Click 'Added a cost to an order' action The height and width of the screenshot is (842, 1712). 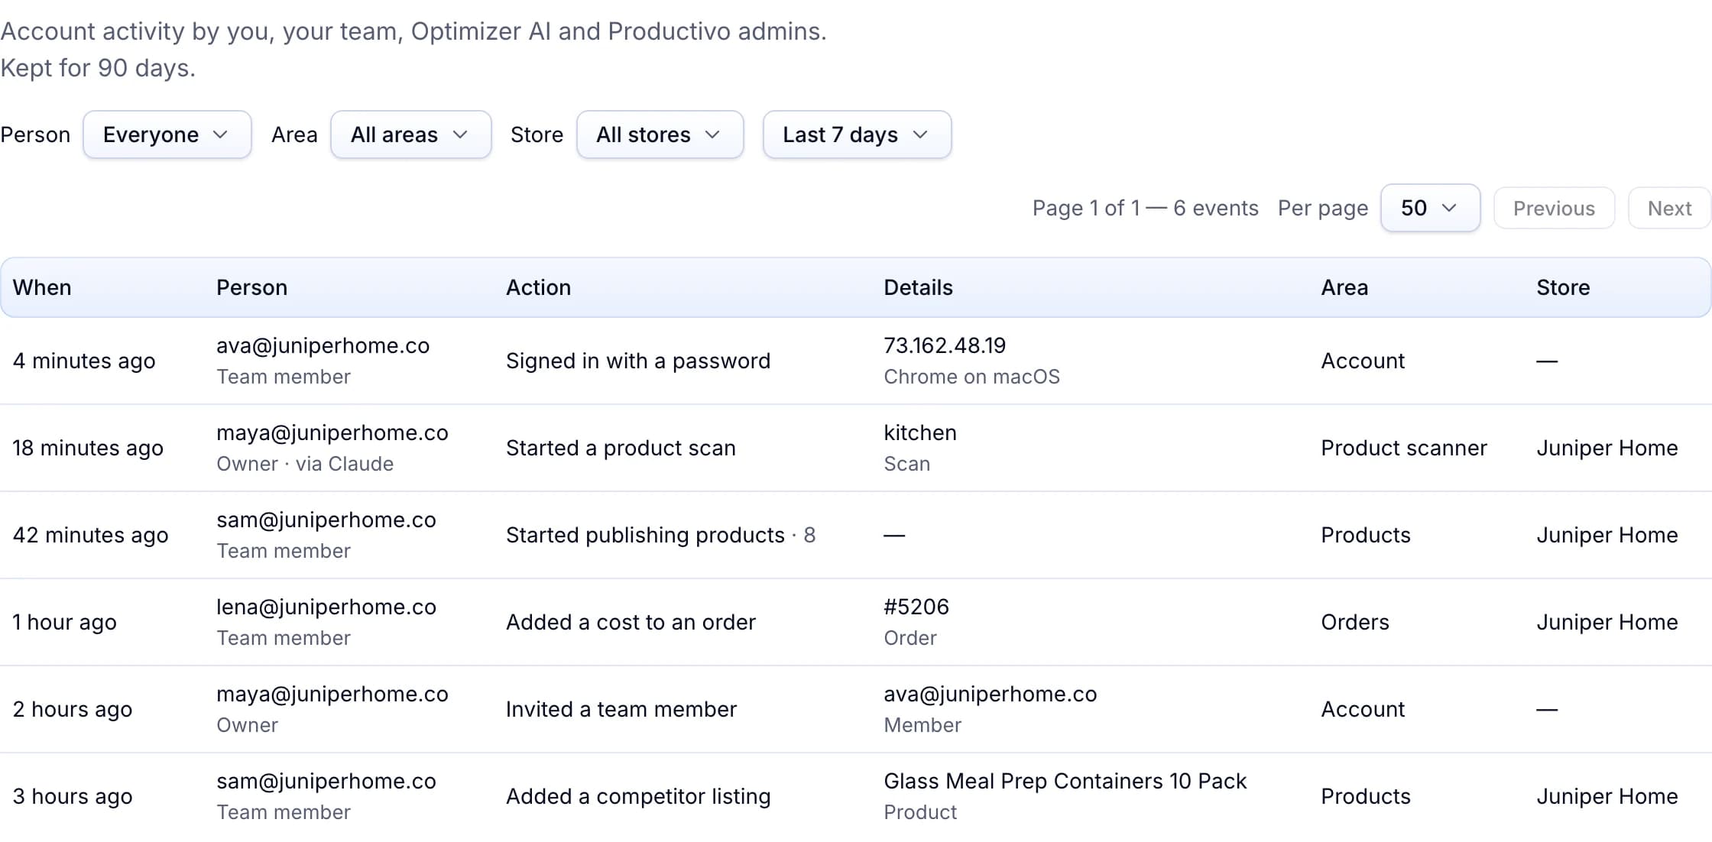coord(631,622)
